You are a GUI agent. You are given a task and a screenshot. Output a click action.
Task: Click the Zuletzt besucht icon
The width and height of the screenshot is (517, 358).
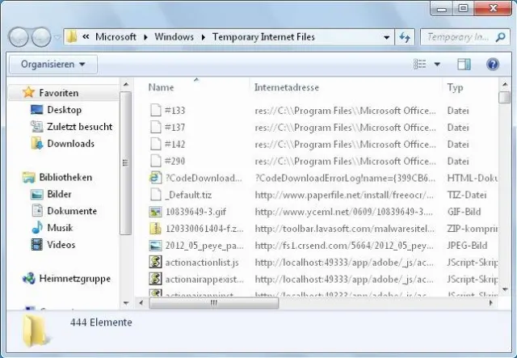36,126
